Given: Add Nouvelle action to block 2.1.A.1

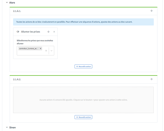Looking at the screenshot, I should click(x=83, y=67).
